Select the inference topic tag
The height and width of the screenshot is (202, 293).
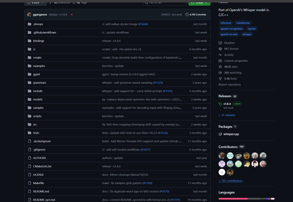[226, 23]
